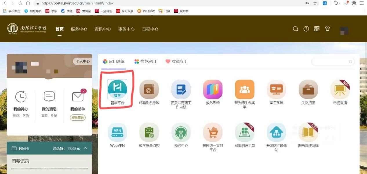Launch the 教务系统 application

click(213, 89)
